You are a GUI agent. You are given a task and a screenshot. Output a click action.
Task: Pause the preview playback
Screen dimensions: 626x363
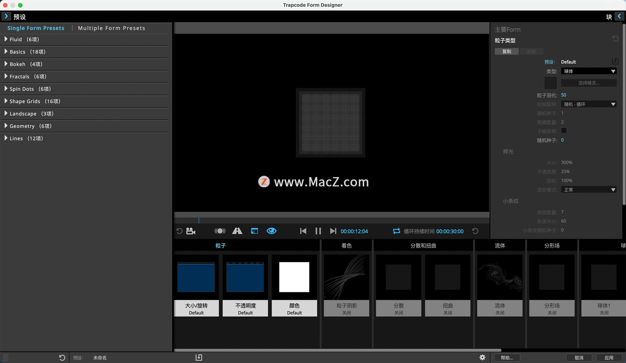[x=318, y=231]
